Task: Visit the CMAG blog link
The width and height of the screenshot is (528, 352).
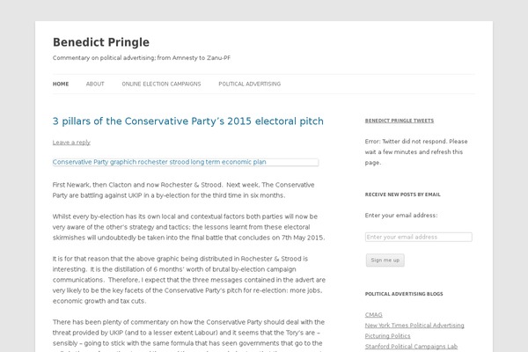Action: [x=373, y=314]
